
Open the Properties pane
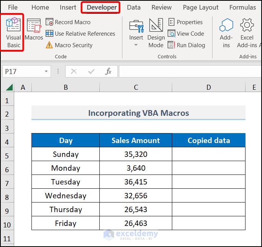pyautogui.click(x=185, y=22)
